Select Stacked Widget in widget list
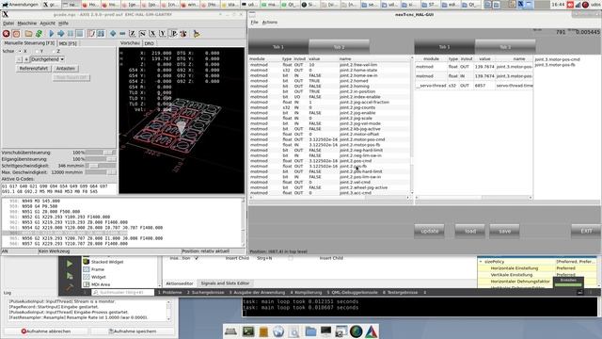 [x=107, y=262]
